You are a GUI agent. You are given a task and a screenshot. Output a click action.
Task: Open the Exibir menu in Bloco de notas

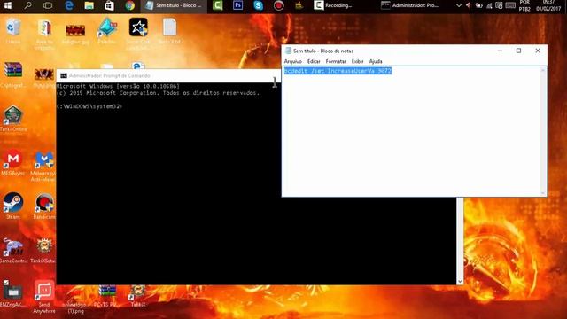(x=358, y=61)
